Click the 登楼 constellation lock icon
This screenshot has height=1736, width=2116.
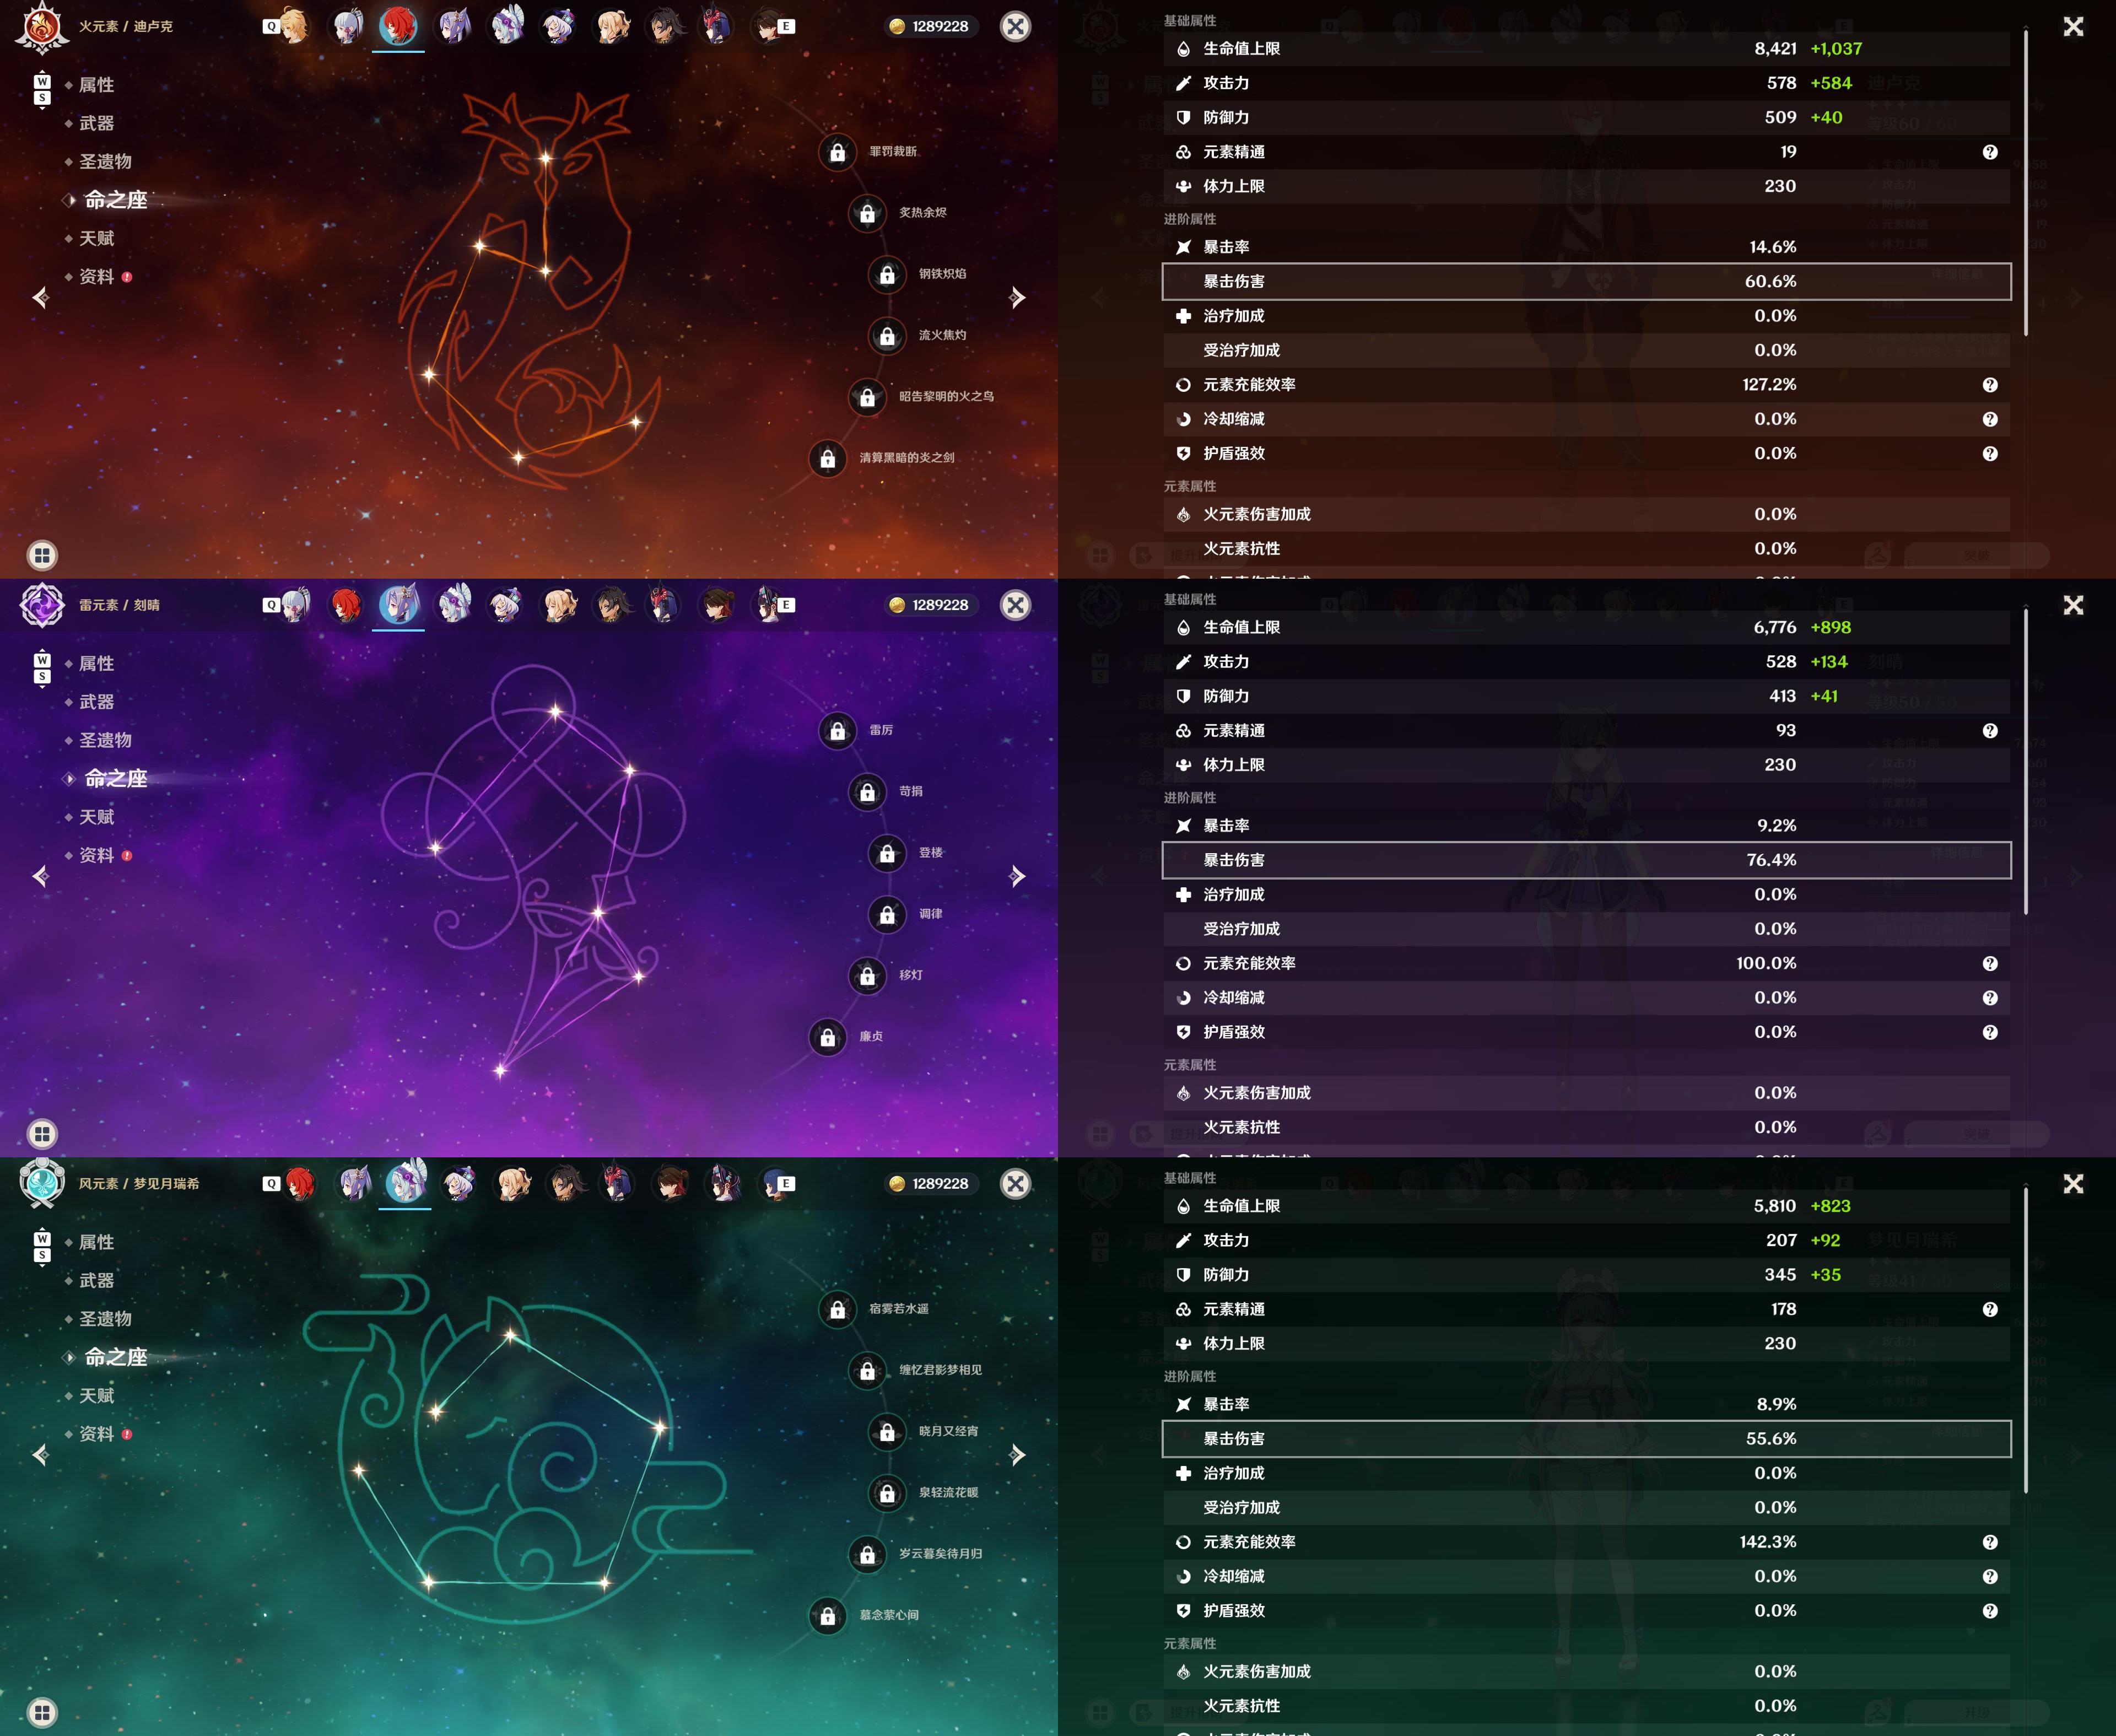(x=887, y=853)
